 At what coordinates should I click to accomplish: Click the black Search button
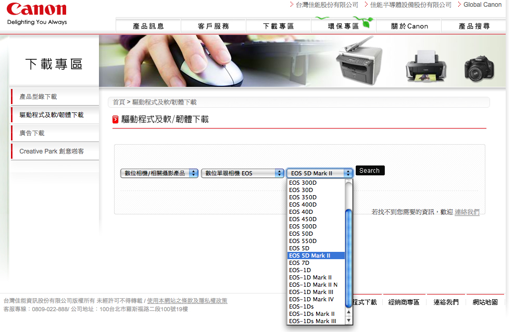pos(370,170)
